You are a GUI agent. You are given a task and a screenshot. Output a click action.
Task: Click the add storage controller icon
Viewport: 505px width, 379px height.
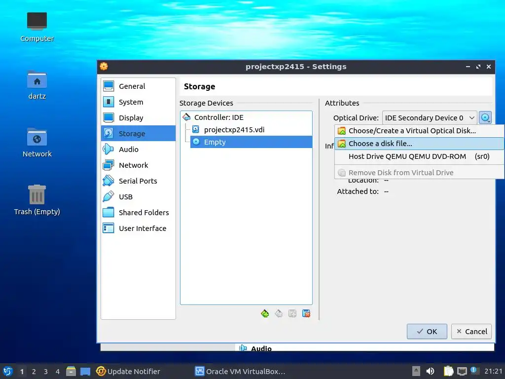click(x=265, y=313)
